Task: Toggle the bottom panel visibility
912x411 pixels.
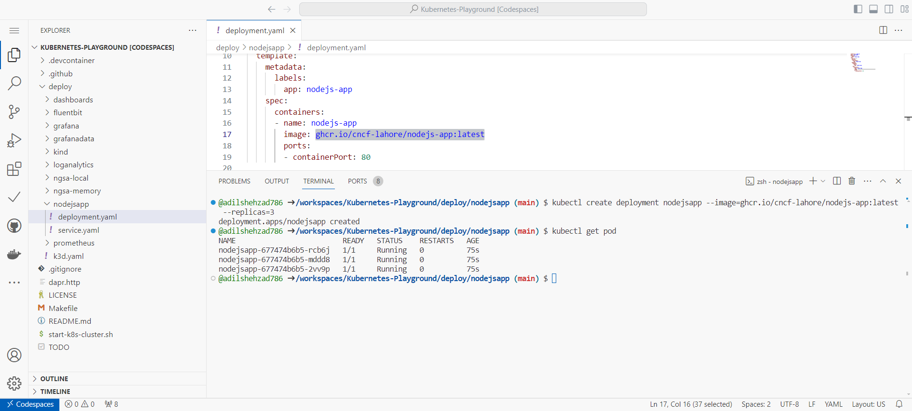Action: [x=873, y=9]
